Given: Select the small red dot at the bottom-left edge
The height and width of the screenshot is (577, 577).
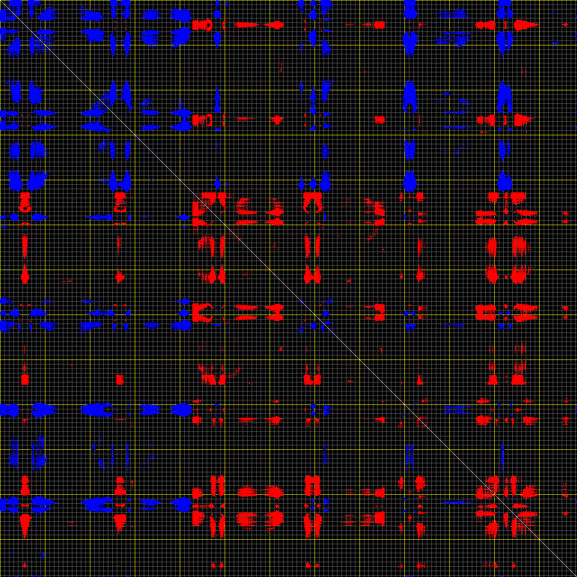Looking at the screenshot, I should click(x=25, y=564).
